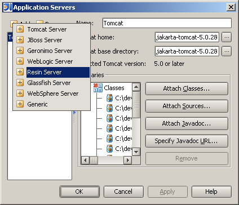Click the Attach Javadoc button
Image resolution: width=239 pixels, height=205 pixels.
coord(187,123)
